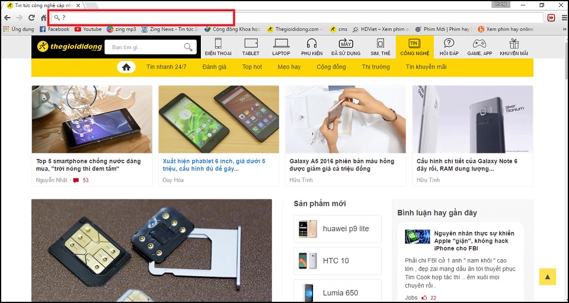
Task: Open the SIM card featured article image
Action: pos(152,250)
